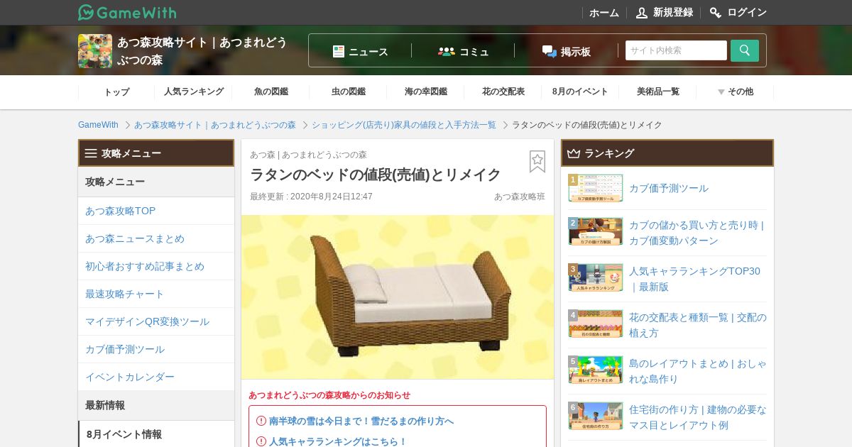Click GameWith in the breadcrumb
Image resolution: width=852 pixels, height=447 pixels.
coord(98,125)
